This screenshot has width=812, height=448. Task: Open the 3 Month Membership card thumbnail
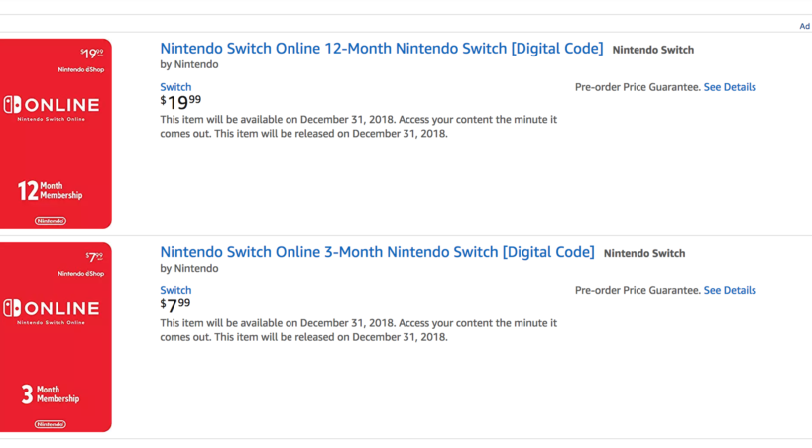click(x=56, y=337)
